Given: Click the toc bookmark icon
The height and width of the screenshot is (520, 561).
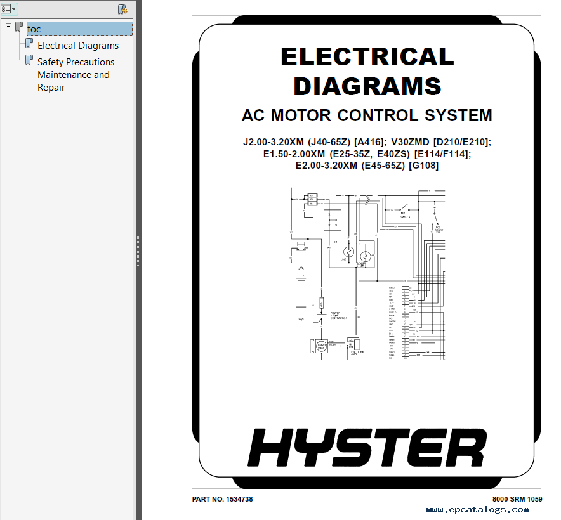Looking at the screenshot, I should coord(19,27).
